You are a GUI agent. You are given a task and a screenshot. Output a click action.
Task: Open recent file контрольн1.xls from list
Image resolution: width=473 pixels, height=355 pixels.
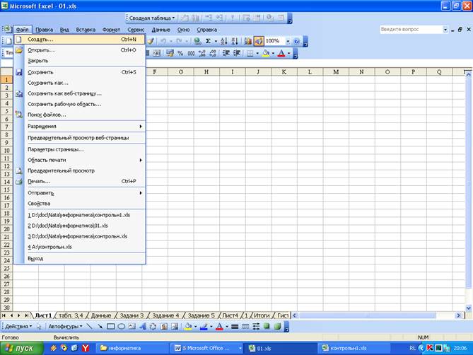pos(79,215)
